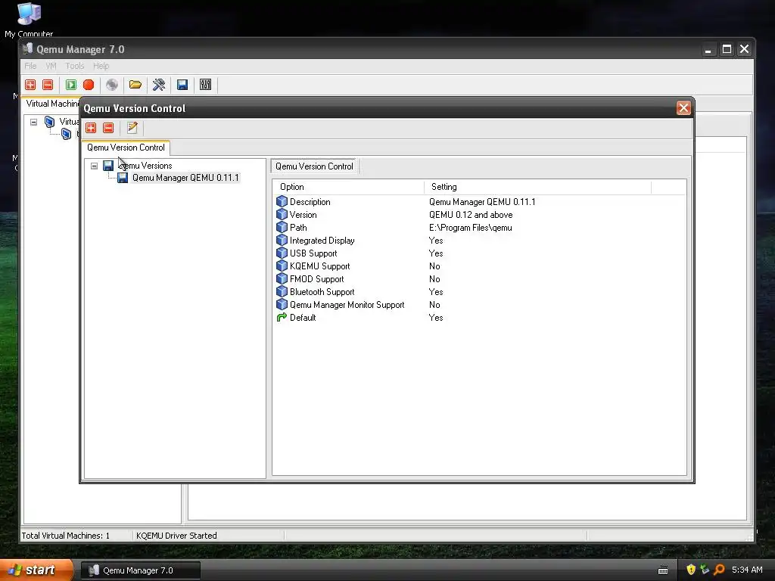Open the Tools menu
775x581 pixels.
[75, 66]
